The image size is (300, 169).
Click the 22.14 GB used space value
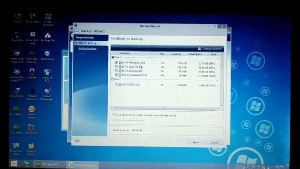point(203,63)
